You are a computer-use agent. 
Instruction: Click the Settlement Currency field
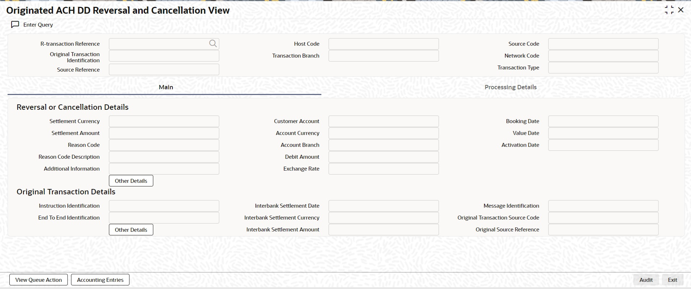click(x=164, y=121)
